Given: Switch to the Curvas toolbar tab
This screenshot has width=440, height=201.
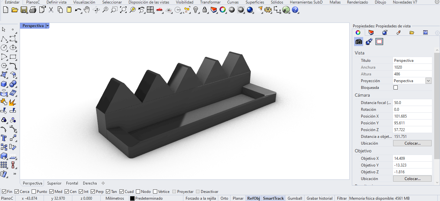Looking at the screenshot, I should [233, 2].
